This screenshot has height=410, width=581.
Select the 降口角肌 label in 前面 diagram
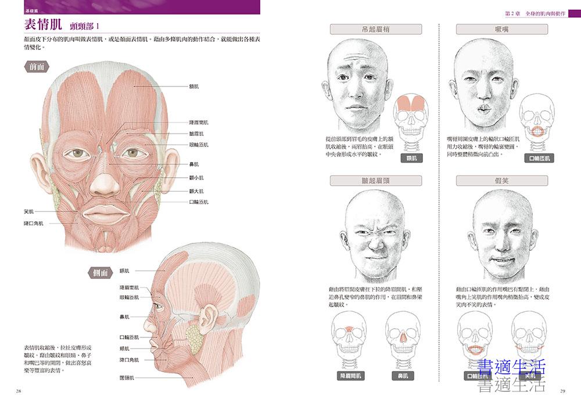point(34,224)
